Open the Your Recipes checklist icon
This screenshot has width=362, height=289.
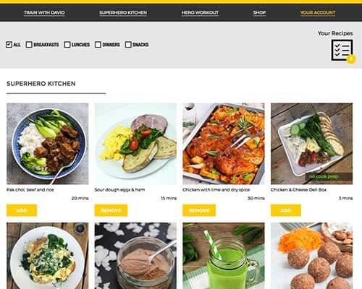[x=342, y=50]
